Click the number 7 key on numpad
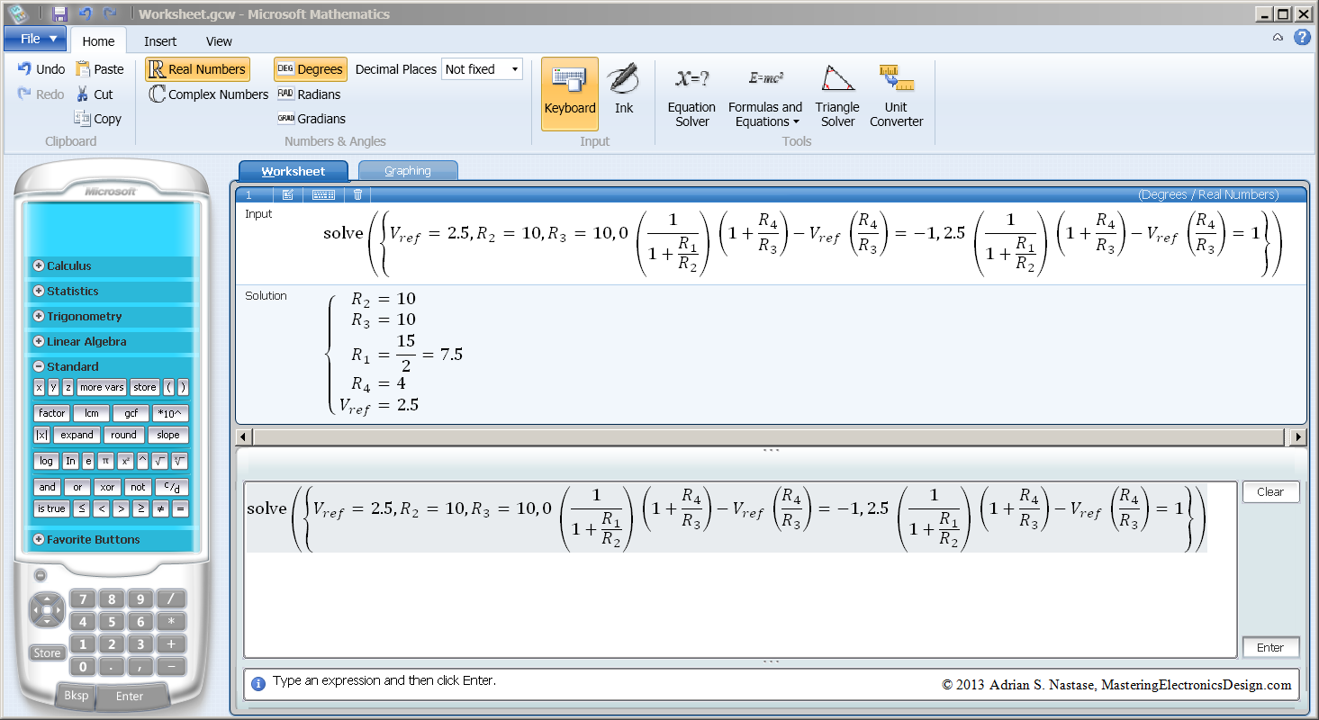This screenshot has height=720, width=1319. 83,599
